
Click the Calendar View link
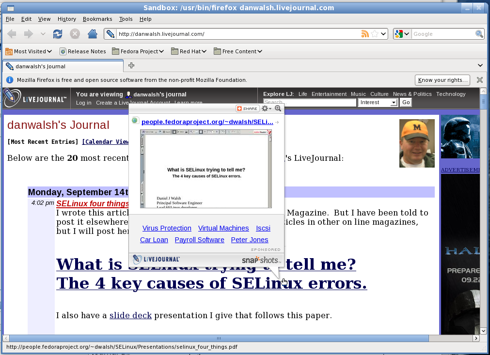point(105,142)
